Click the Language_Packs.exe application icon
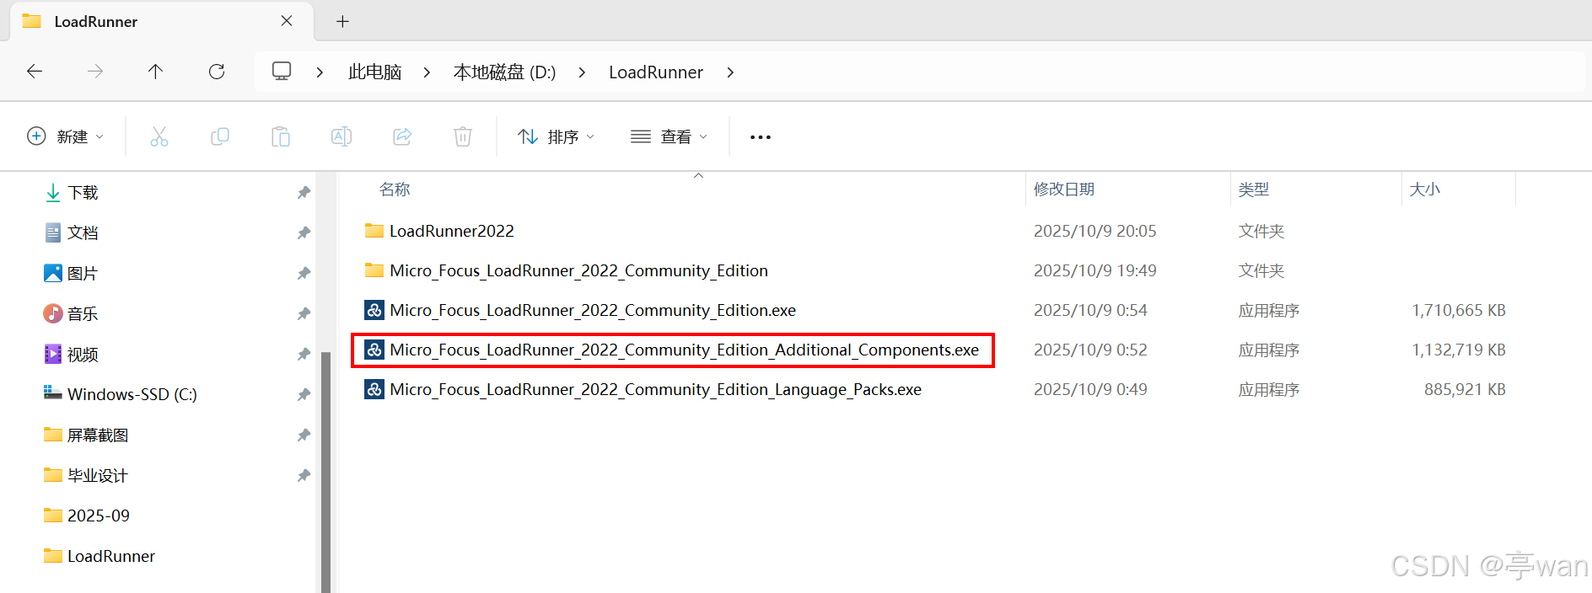 (374, 389)
